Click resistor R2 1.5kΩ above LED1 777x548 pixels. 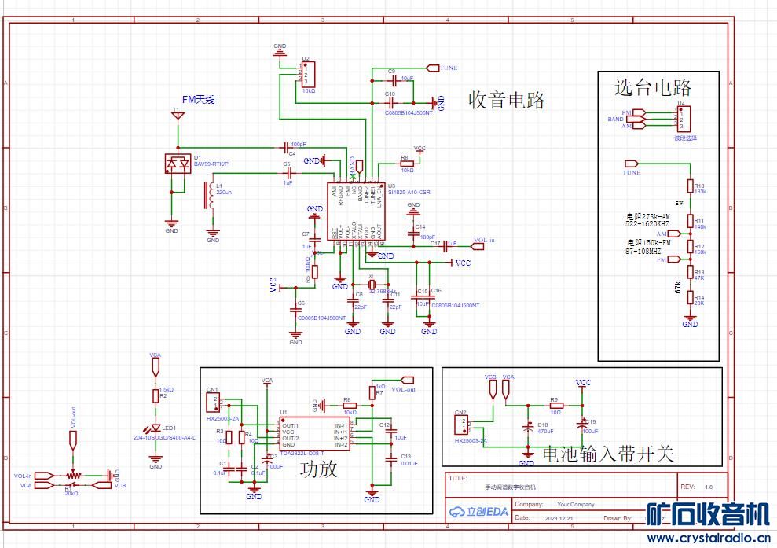click(x=156, y=395)
